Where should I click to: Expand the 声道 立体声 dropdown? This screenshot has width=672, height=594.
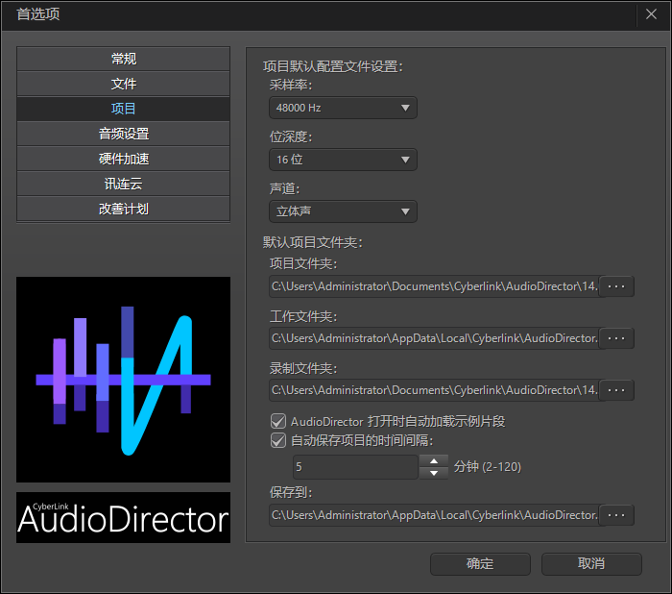[343, 211]
